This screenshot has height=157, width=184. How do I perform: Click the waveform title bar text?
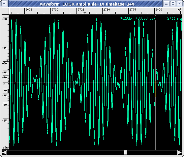point(87,4)
